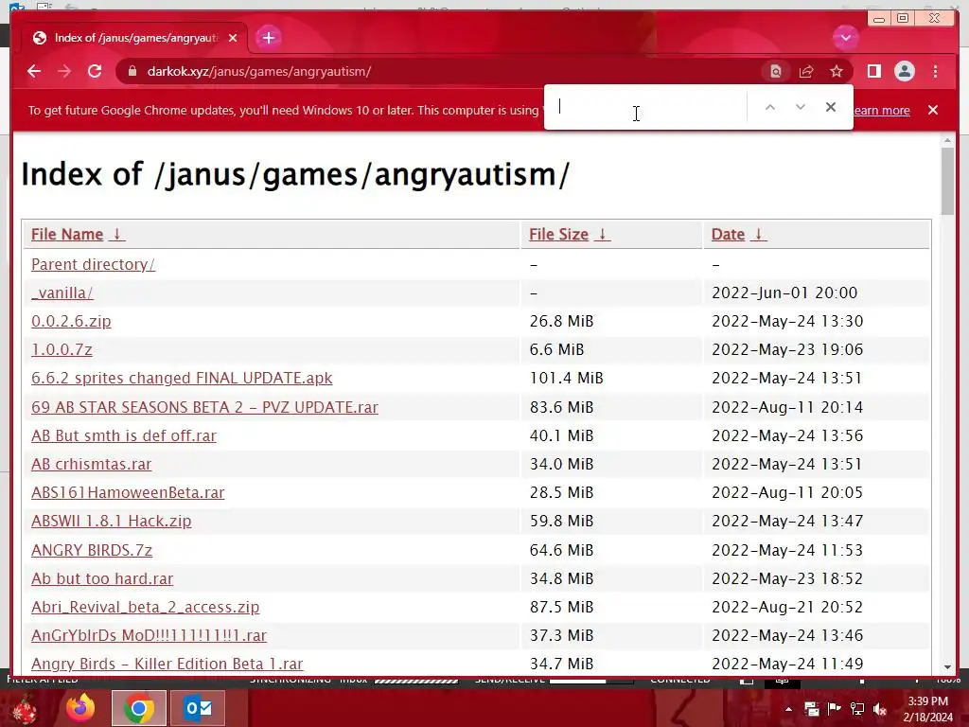Download AB crhismtas.rar
The image size is (969, 727).
coord(92,464)
